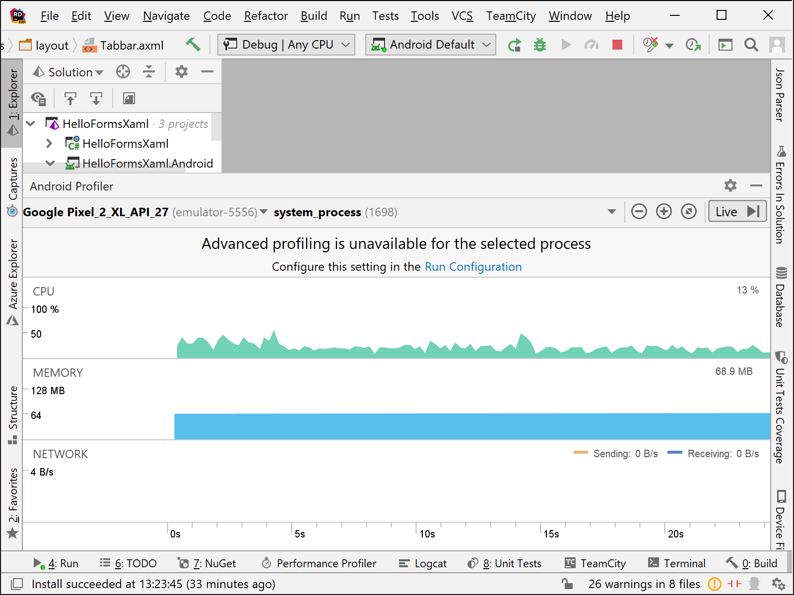Click the navigate down arrow icon

[x=96, y=99]
